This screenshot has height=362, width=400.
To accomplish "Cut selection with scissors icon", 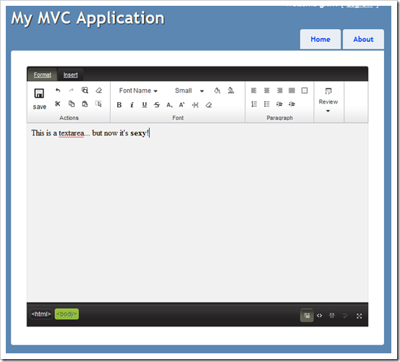I will (x=58, y=104).
